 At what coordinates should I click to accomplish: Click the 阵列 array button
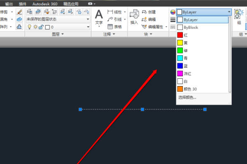pyautogui.click(x=4, y=27)
